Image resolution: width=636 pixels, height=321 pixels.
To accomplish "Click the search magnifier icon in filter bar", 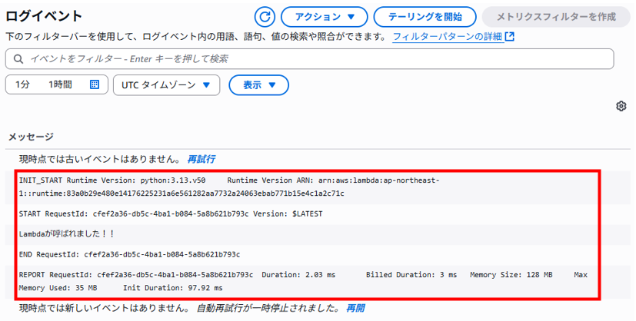I will coord(18,59).
